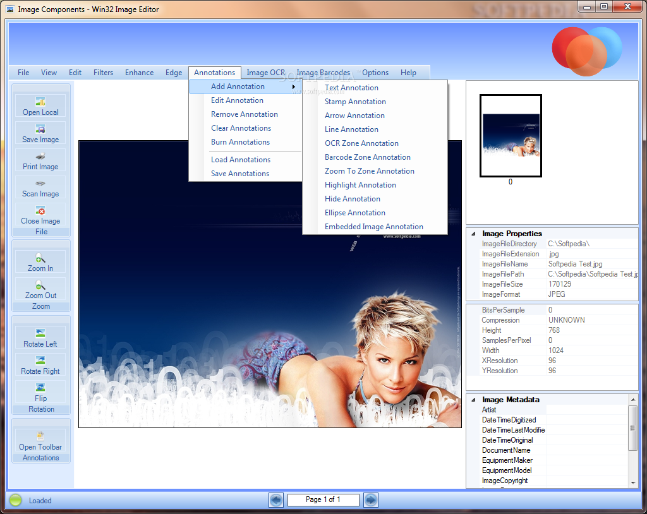Select Burn Annotations menu entry
Image resolution: width=647 pixels, height=514 pixels.
tap(245, 142)
